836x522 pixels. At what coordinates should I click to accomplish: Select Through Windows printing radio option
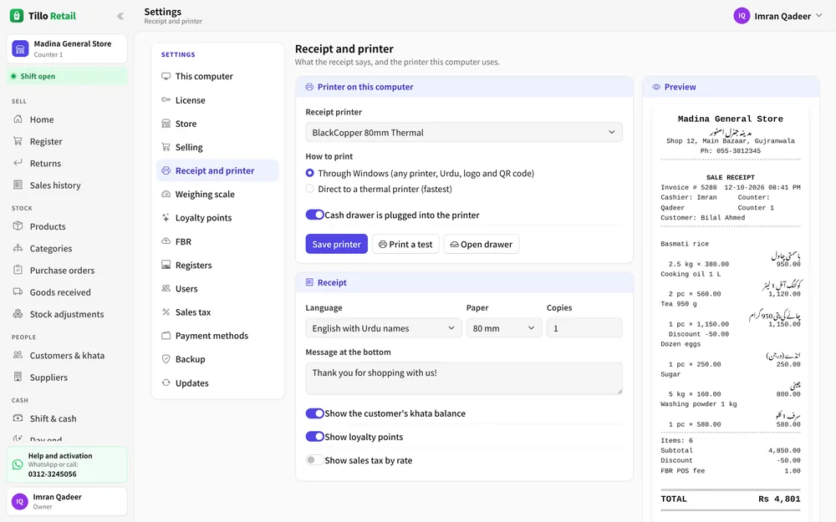[310, 173]
